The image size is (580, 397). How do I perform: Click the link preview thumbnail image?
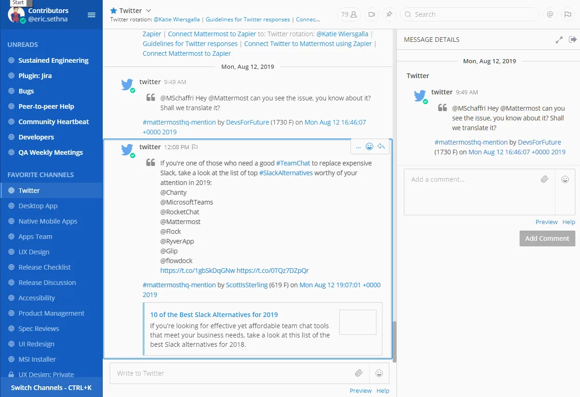[357, 322]
